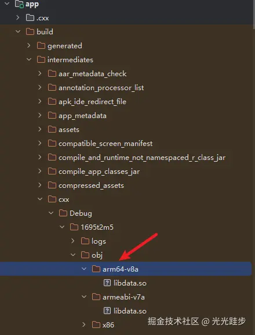
Task: Select compile_and_runtime_not_namespaced_r_class_jar entry
Action: (142, 158)
